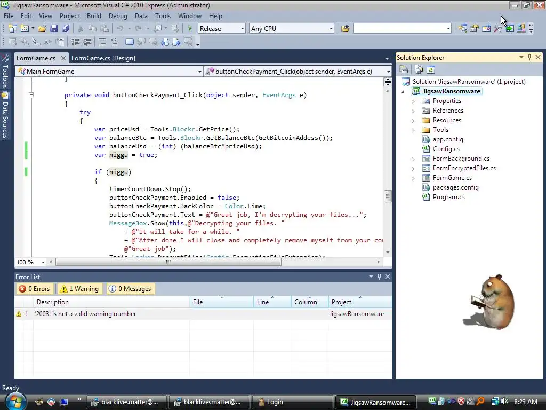Toggle auto-hide pin on Solution Explorer
Image resolution: width=546 pixels, height=410 pixels.
point(529,57)
